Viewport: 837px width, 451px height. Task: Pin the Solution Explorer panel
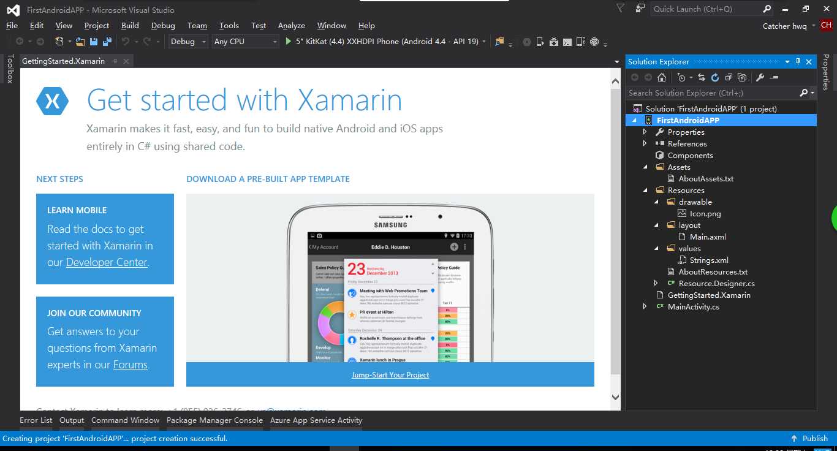(x=798, y=62)
